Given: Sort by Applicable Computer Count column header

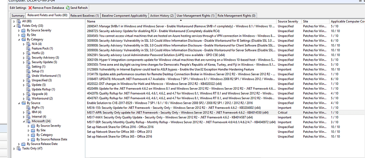Looking at the screenshot, I should [347, 21].
